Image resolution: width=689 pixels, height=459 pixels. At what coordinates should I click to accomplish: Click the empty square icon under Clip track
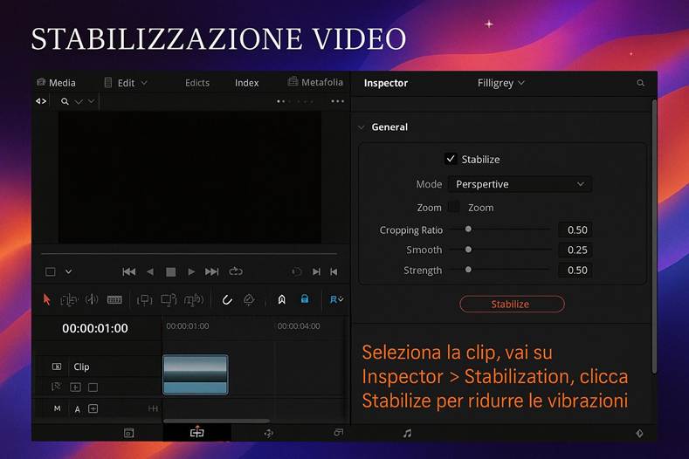pyautogui.click(x=93, y=387)
